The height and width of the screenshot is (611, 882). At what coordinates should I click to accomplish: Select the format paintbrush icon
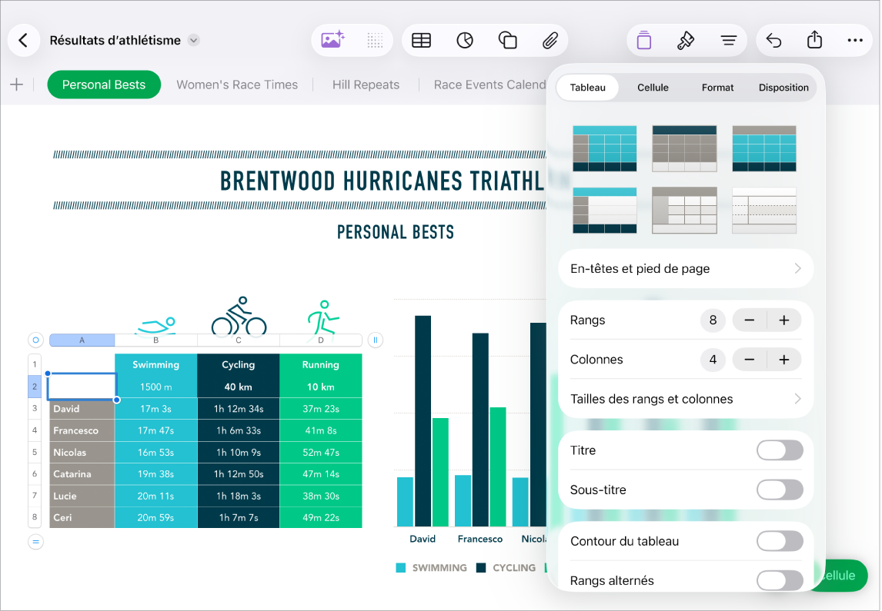click(687, 40)
